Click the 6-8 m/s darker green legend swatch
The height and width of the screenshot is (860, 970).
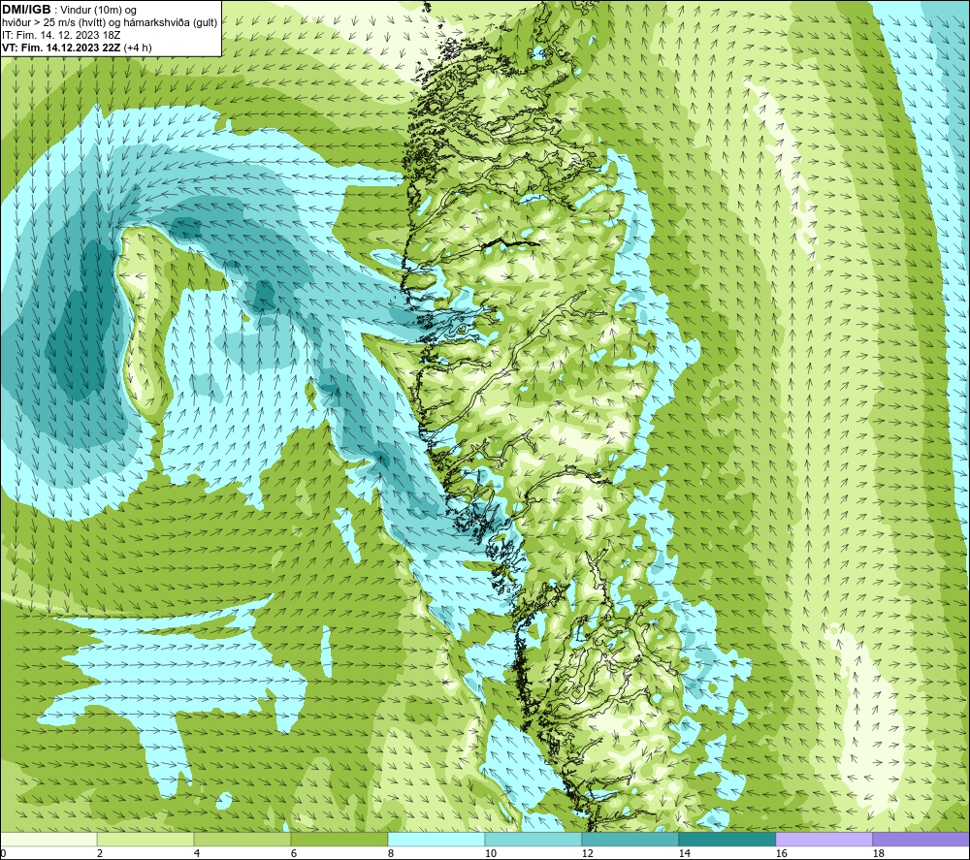click(339, 840)
